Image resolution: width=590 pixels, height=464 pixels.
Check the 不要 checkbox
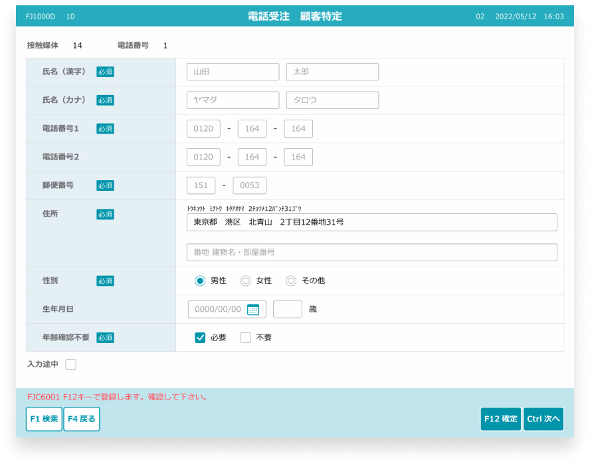pyautogui.click(x=245, y=338)
